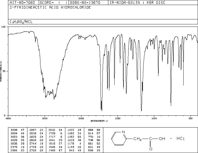Click the 1615 wavenumber in the peak table
Screen dimensions: 198x153
pos(52,144)
